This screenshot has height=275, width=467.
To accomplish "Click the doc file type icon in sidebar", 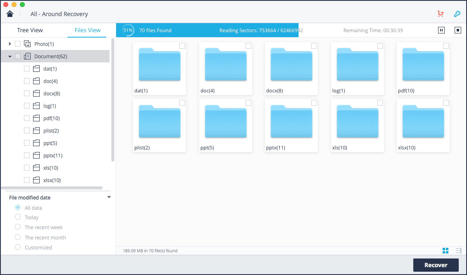I will pos(36,81).
